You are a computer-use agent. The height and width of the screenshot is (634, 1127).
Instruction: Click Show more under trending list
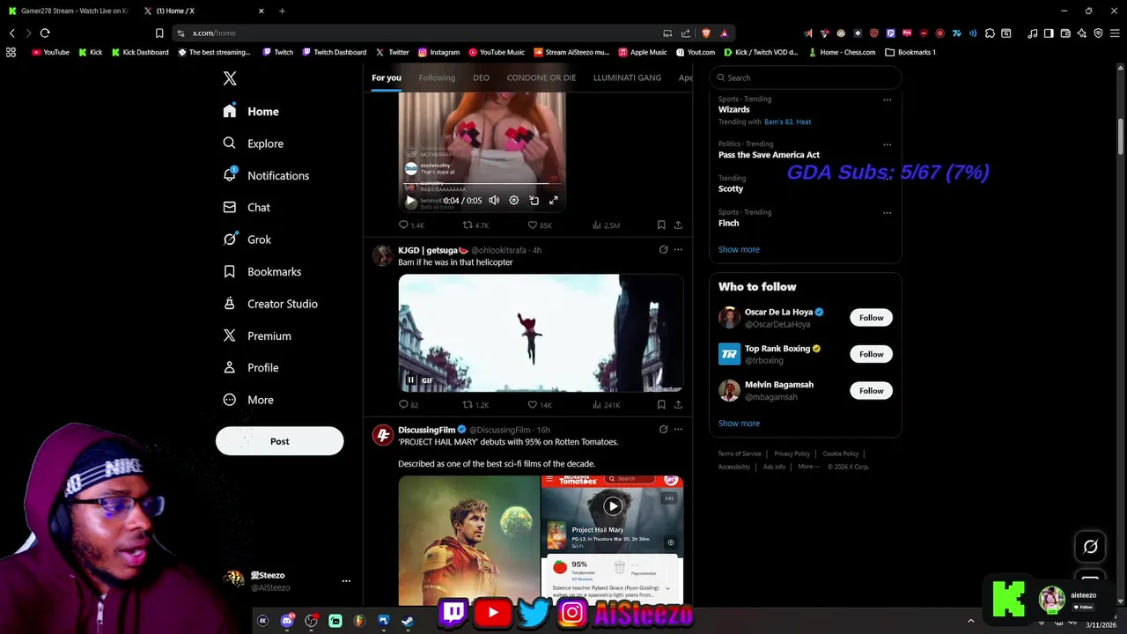coord(739,249)
